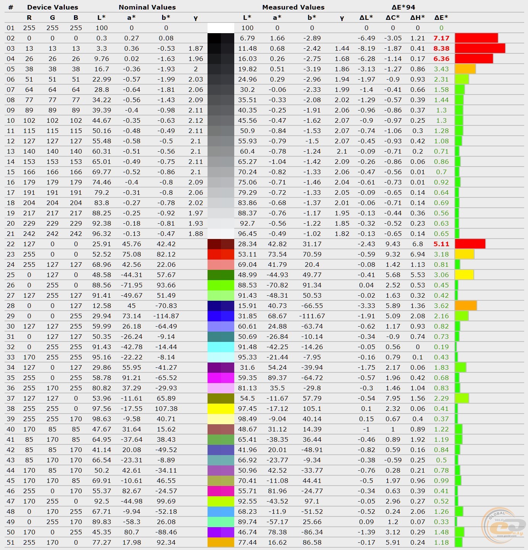The height and width of the screenshot is (550, 528).
Task: Click the 'Measured Values' header
Action: 293,7
